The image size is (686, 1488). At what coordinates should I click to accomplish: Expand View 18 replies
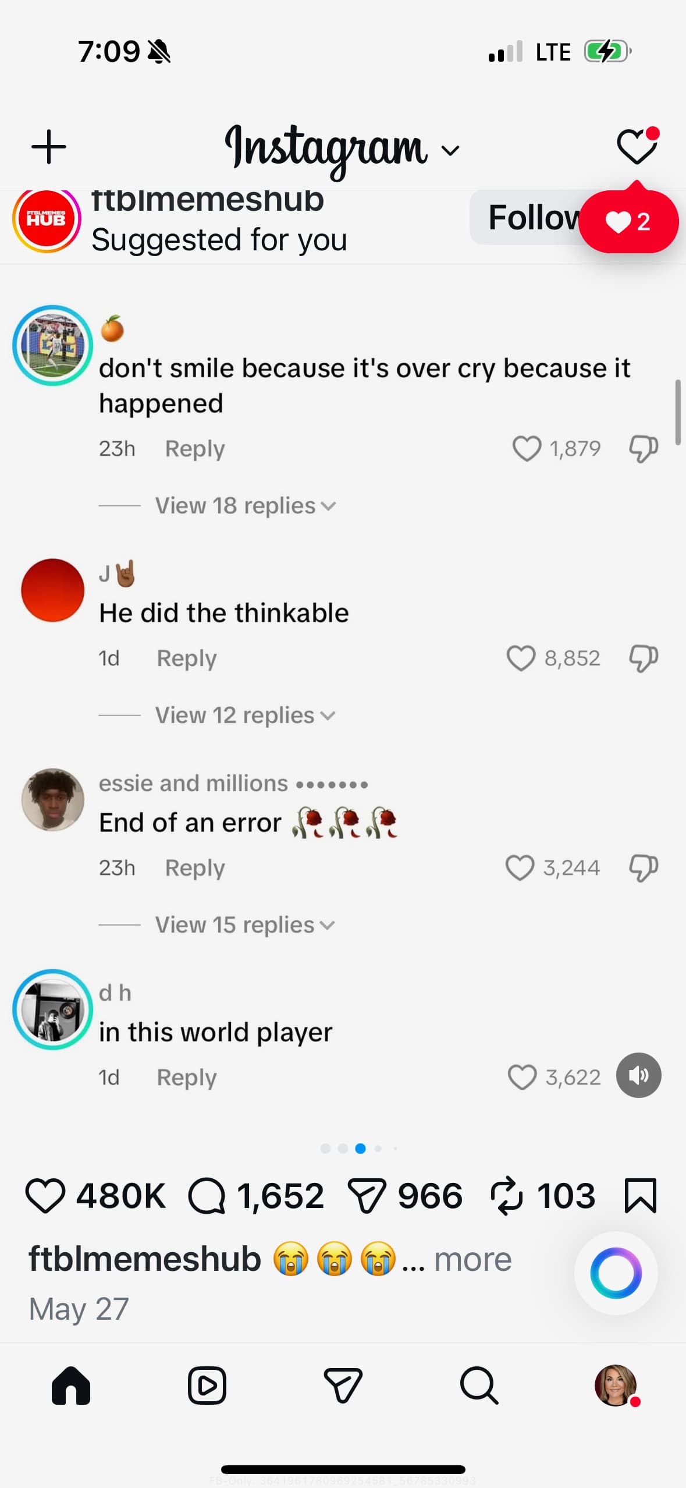[246, 506]
